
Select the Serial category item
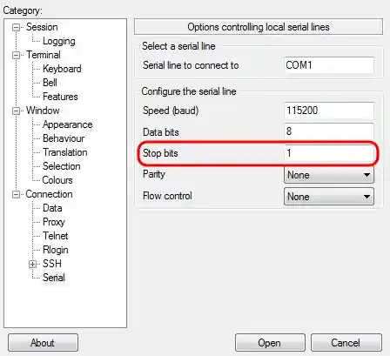coord(54,278)
